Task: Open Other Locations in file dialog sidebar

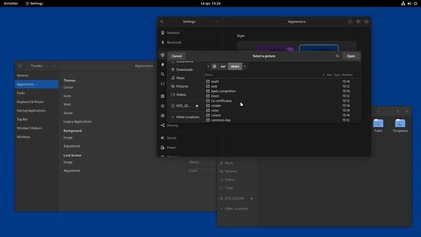Action: point(186,117)
